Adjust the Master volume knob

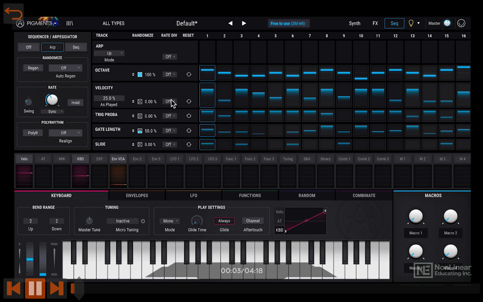447,23
